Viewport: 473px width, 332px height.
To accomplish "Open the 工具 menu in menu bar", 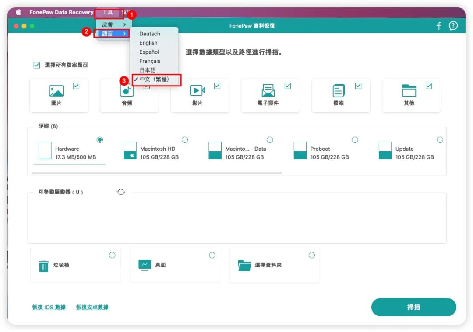I will click(108, 12).
